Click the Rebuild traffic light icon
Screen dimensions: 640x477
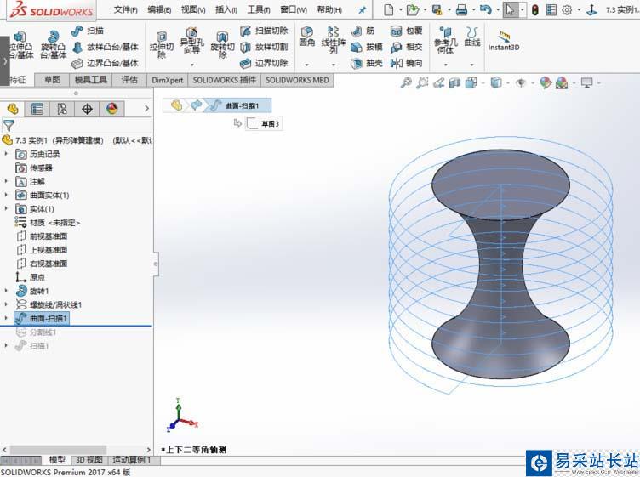534,10
